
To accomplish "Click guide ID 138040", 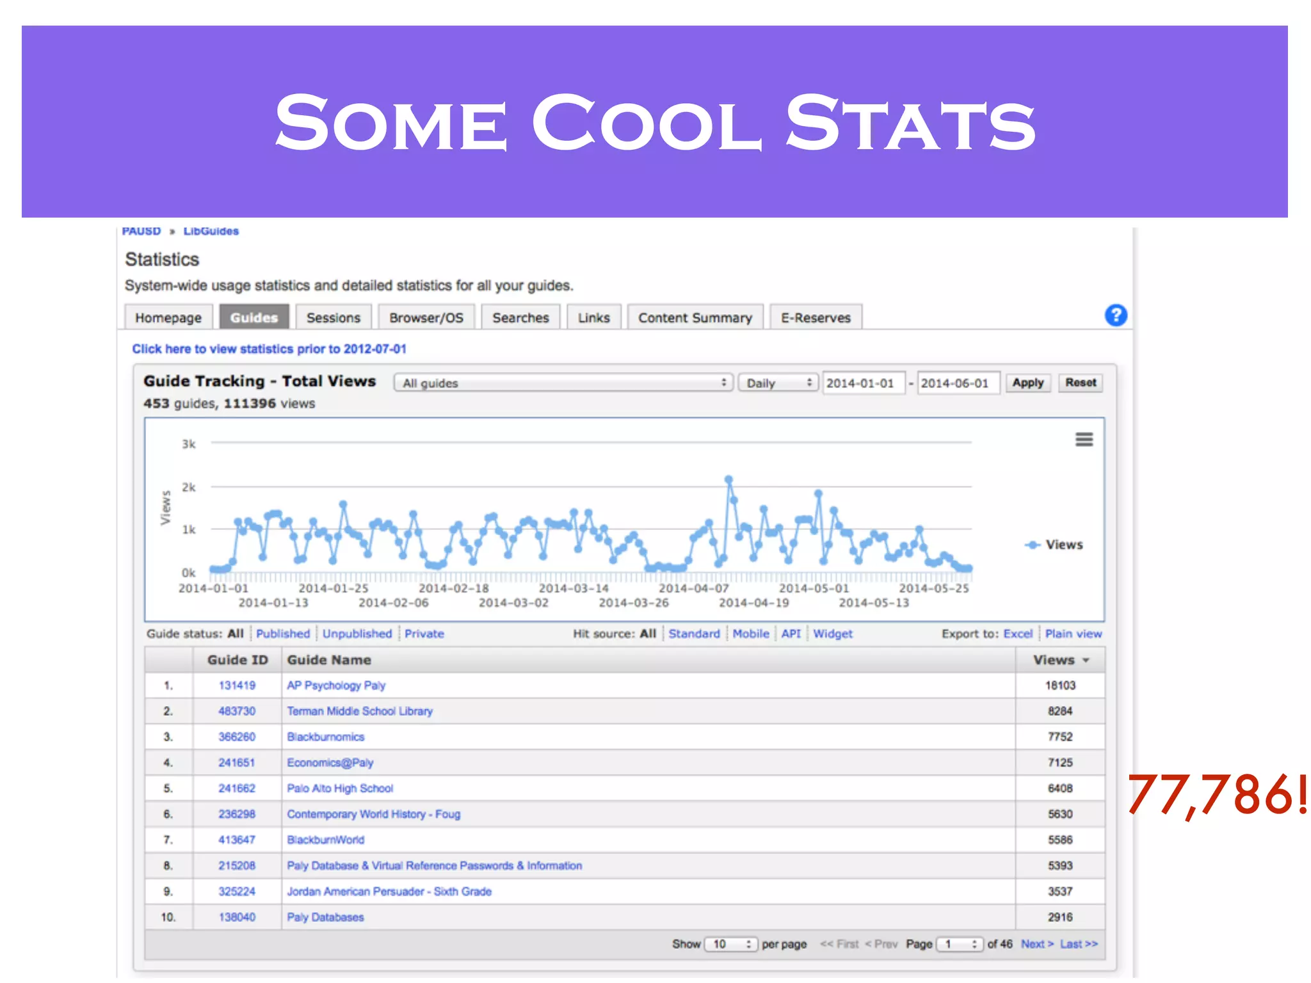I will click(x=237, y=917).
